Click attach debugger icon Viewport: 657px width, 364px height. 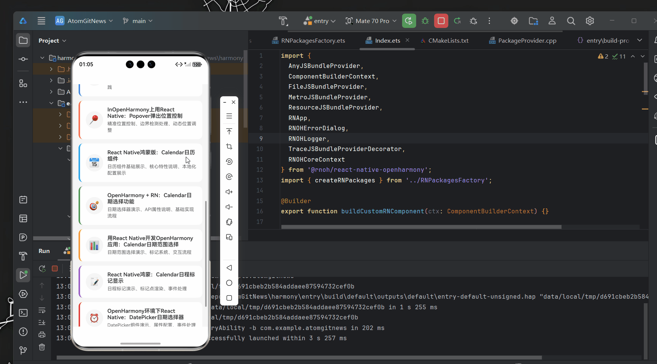pos(473,21)
